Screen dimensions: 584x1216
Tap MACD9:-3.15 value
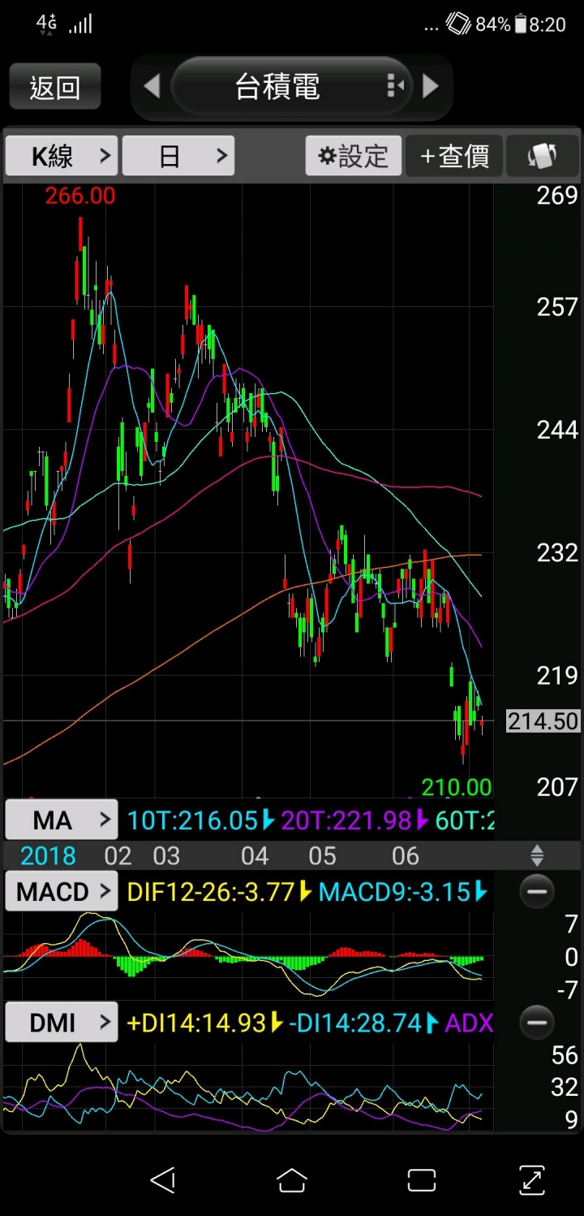[394, 892]
